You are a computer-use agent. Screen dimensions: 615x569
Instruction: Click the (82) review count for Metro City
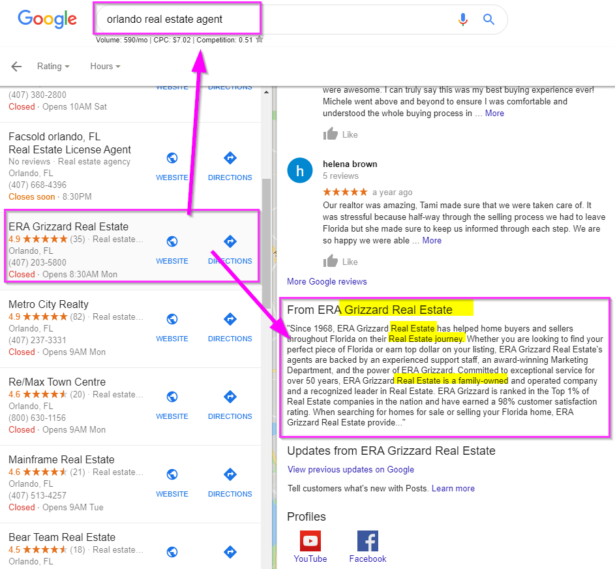pos(77,316)
